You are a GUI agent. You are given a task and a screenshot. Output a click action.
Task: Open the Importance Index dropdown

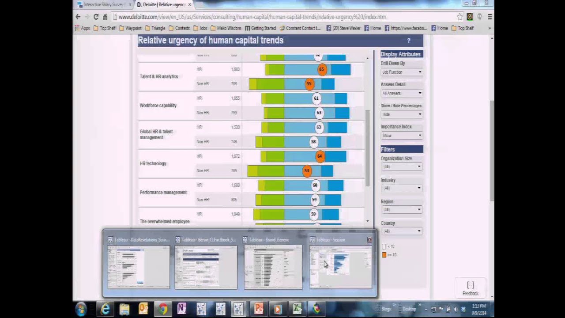coord(402,136)
